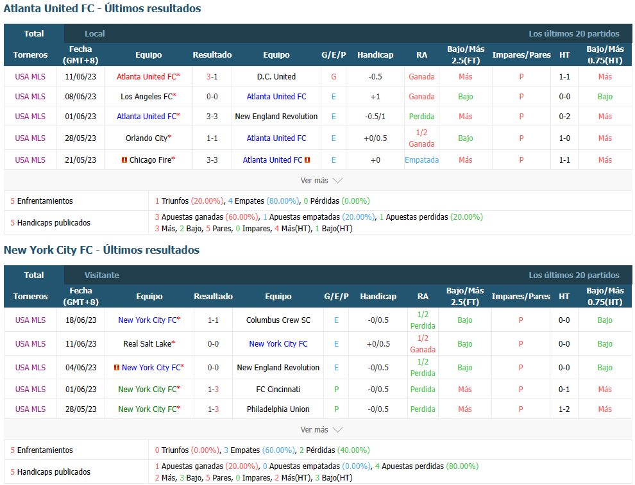The height and width of the screenshot is (485, 635).
Task: Open USA MLS link in the D.C. United row
Action: [30, 77]
